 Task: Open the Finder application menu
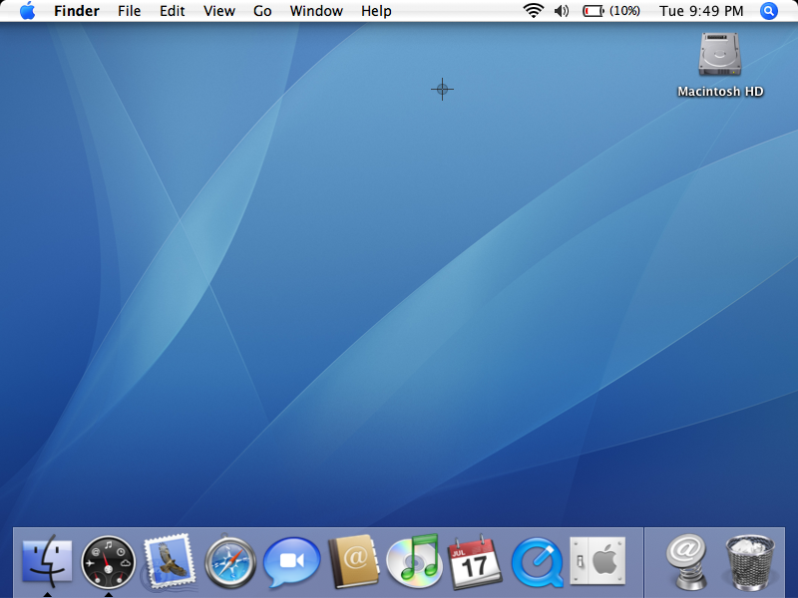click(77, 11)
